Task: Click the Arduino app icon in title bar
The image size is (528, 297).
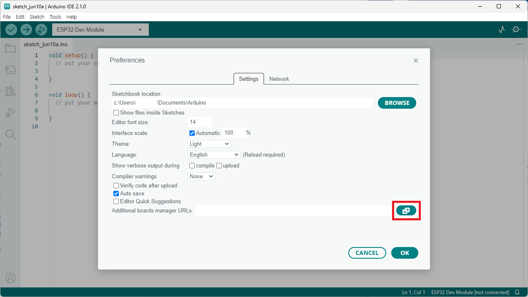Action: [7, 6]
